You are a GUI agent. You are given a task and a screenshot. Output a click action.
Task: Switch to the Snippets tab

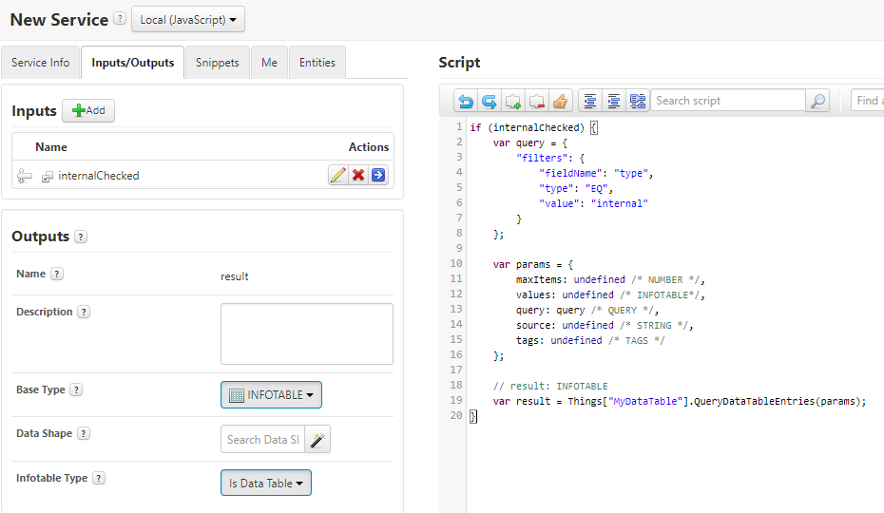click(217, 63)
